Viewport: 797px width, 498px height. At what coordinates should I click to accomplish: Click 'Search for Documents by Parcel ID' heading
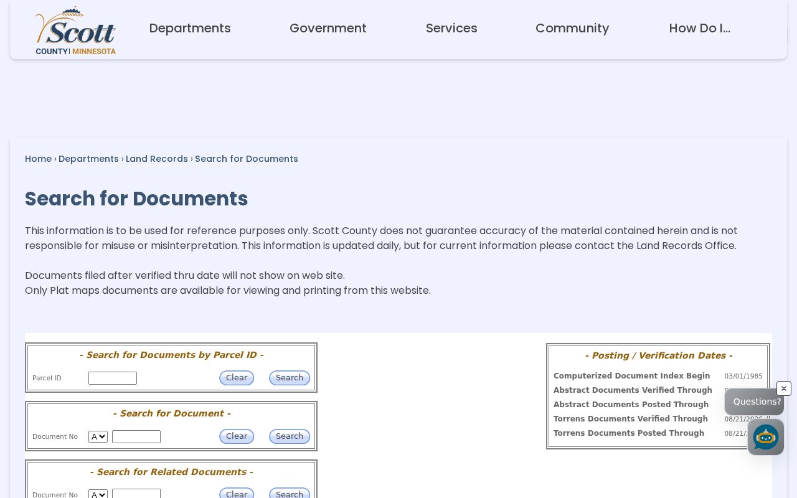tap(171, 355)
